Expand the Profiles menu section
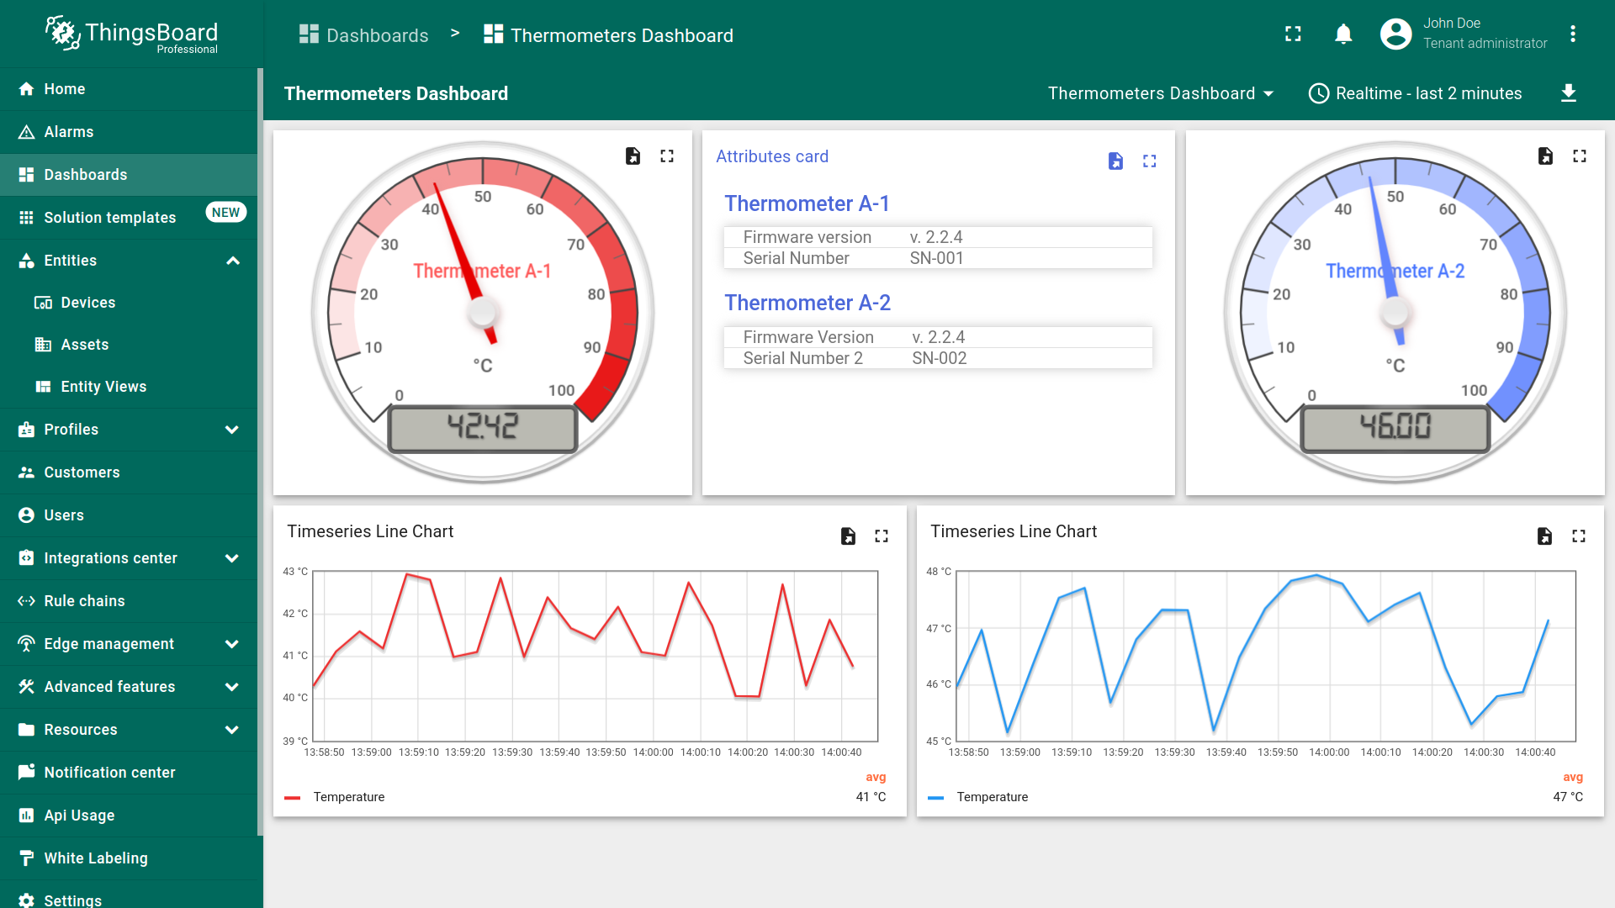 (x=232, y=430)
